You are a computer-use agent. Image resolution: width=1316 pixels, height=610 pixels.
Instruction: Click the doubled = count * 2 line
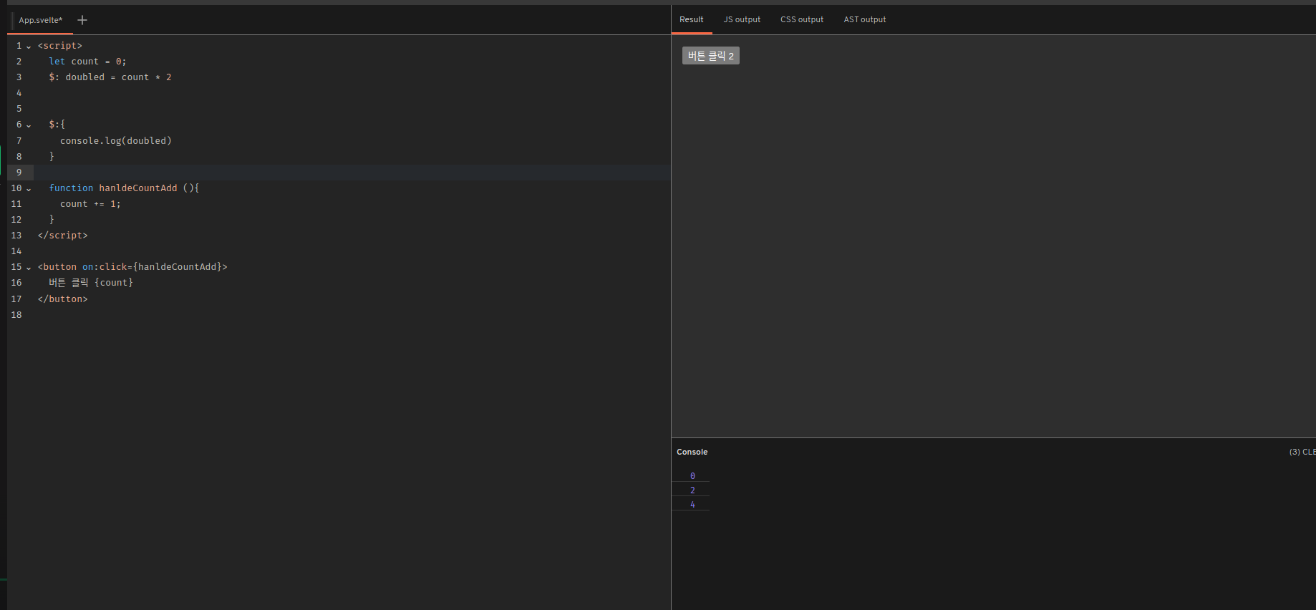tap(110, 77)
